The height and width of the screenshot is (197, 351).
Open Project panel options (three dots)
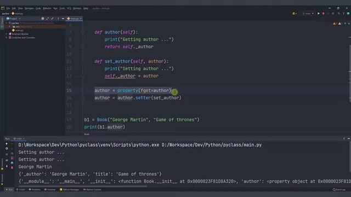pos(58,19)
